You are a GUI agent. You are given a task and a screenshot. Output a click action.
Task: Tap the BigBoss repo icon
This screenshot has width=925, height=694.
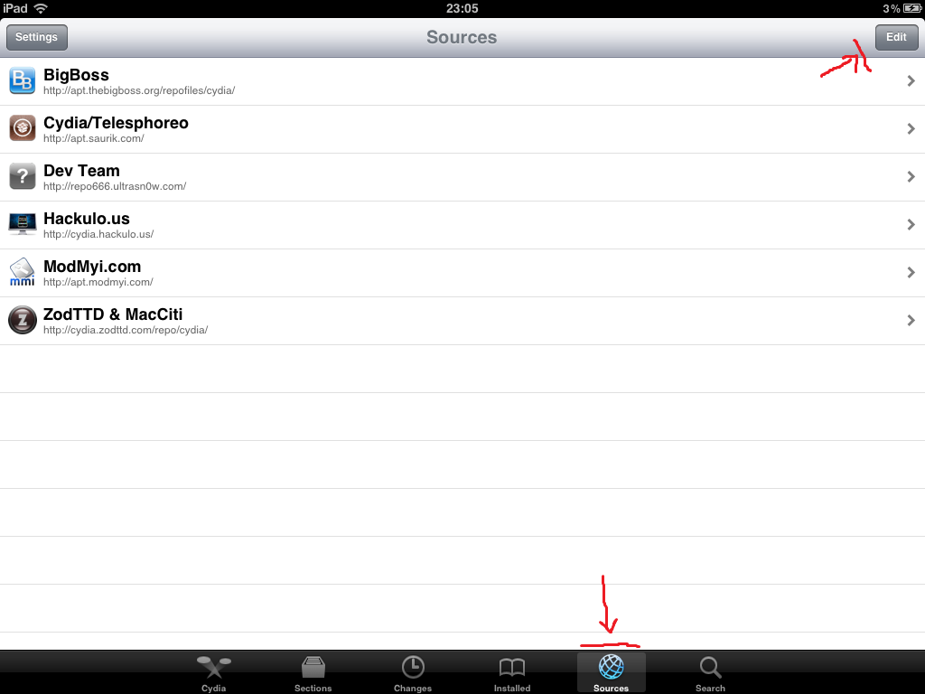click(23, 80)
